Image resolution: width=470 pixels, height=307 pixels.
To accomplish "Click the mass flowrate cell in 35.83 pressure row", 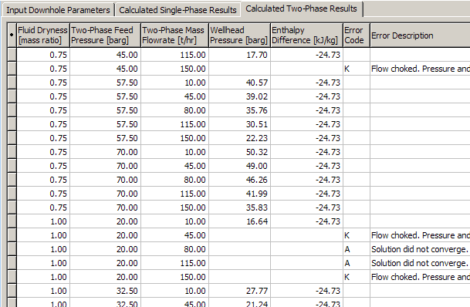I will coord(174,207).
